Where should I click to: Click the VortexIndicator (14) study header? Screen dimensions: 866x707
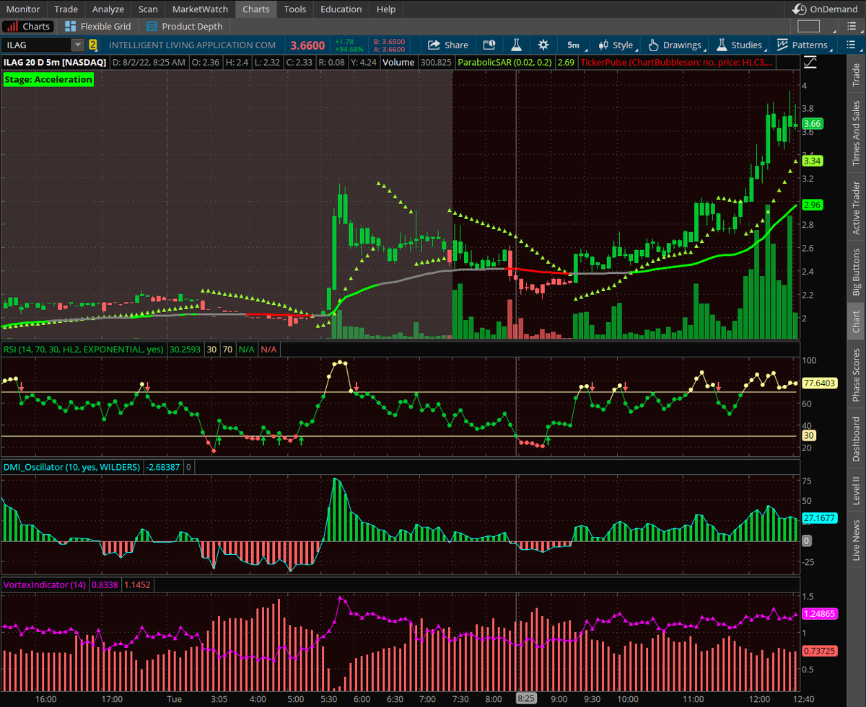[45, 584]
